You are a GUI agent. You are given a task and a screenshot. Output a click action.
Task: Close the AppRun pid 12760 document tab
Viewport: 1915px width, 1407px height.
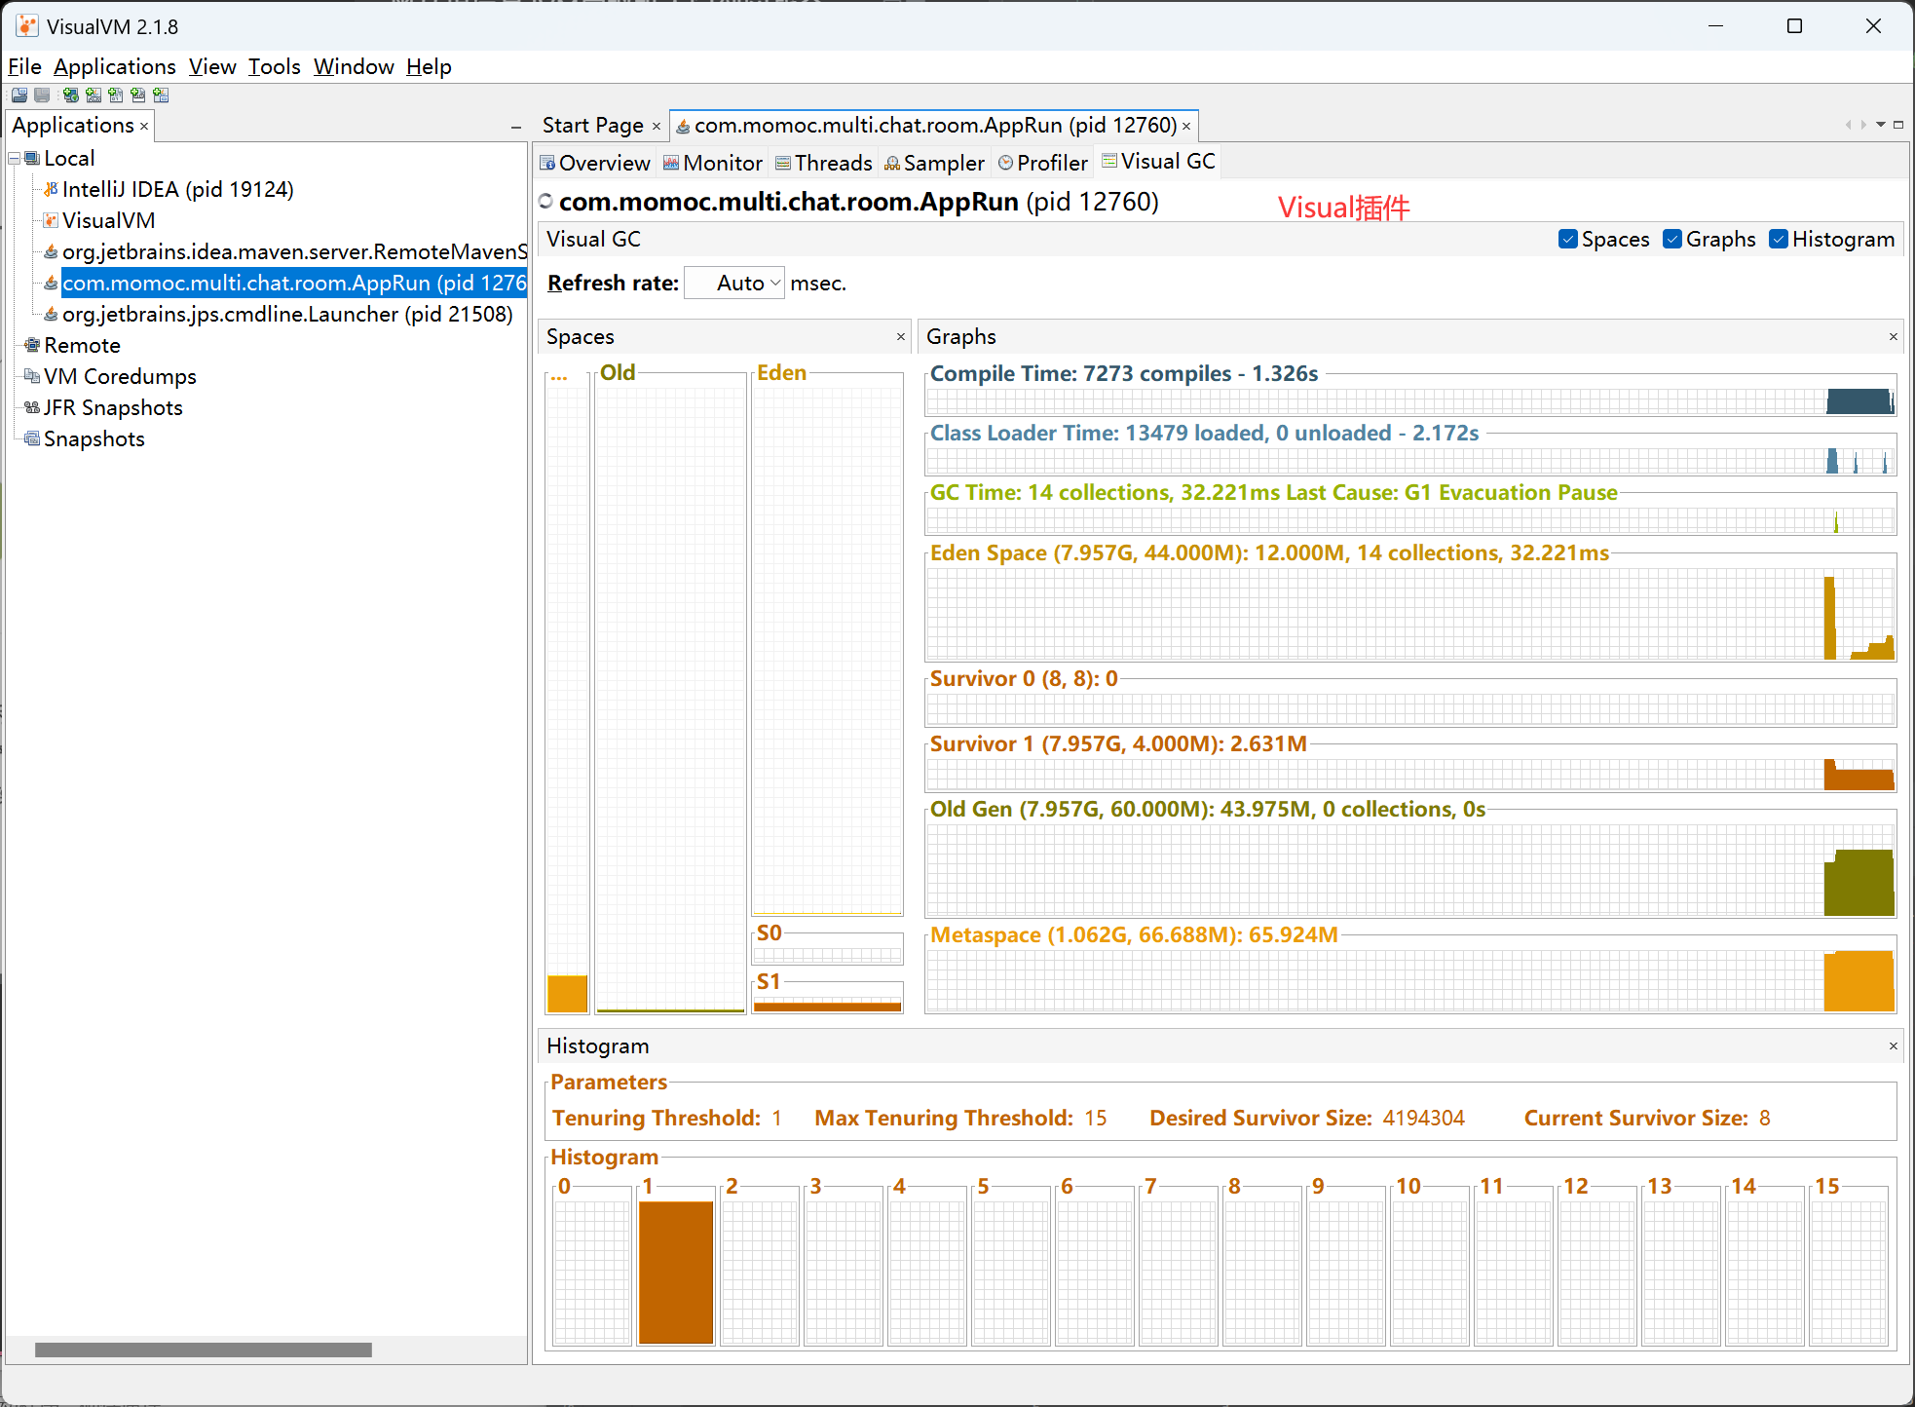(1186, 127)
